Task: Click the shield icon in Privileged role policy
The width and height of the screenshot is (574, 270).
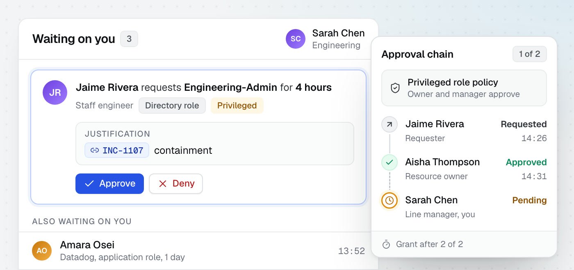Action: click(395, 88)
